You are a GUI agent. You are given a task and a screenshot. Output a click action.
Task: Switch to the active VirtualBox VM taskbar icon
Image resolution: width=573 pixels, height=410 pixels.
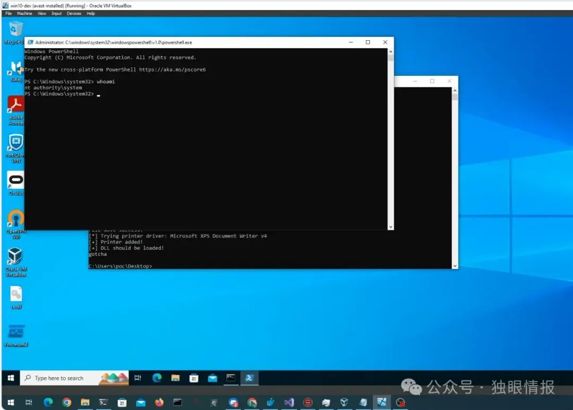click(x=382, y=403)
